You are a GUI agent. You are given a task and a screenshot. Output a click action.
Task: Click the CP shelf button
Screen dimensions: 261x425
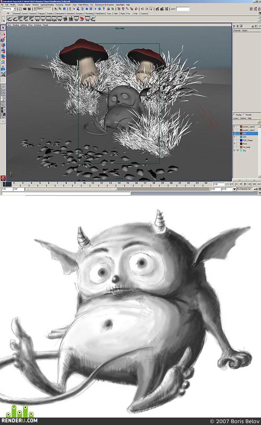click(82, 19)
